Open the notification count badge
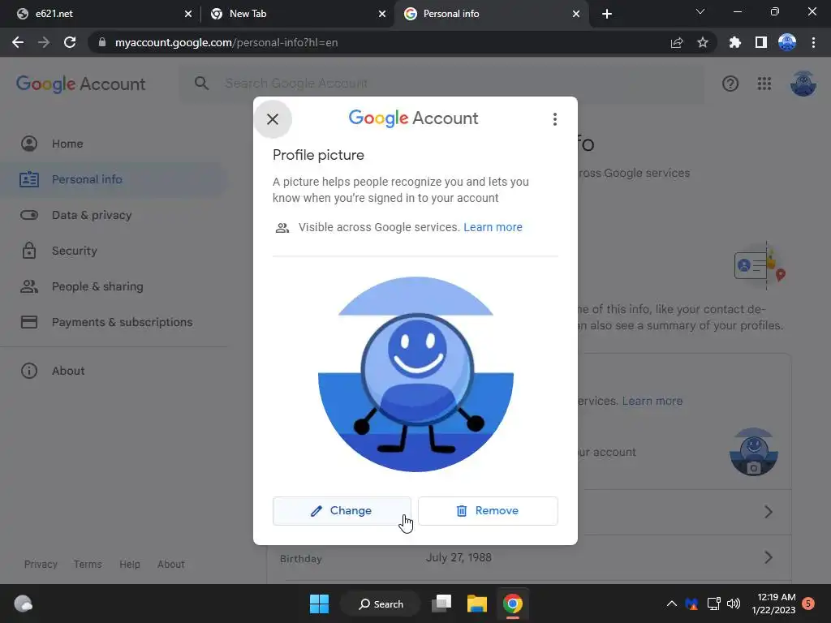Viewport: 831px width, 623px height. (808, 604)
